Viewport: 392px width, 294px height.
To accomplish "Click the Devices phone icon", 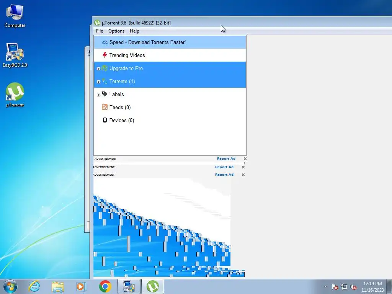I will (x=105, y=120).
